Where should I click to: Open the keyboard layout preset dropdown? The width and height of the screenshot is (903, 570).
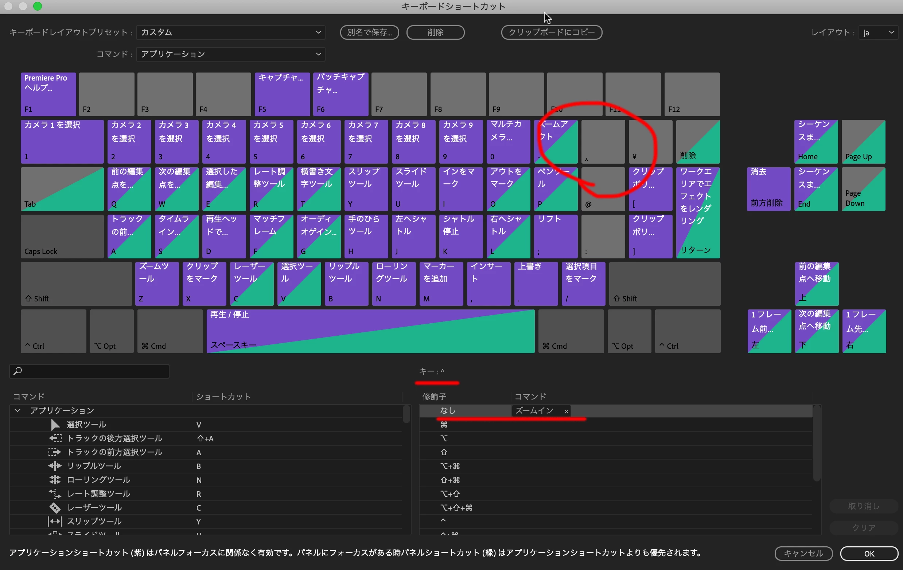tap(230, 32)
